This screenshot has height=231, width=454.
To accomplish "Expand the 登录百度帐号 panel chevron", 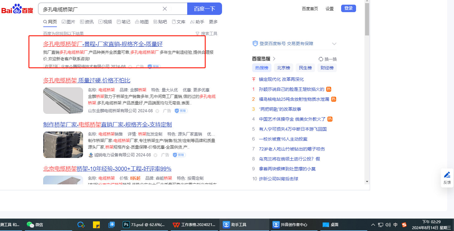I will (334, 44).
